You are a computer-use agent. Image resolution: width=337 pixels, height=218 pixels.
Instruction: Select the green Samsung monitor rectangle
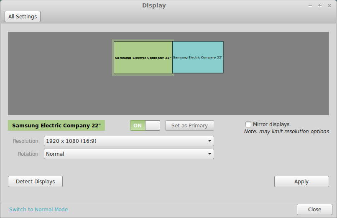(143, 58)
